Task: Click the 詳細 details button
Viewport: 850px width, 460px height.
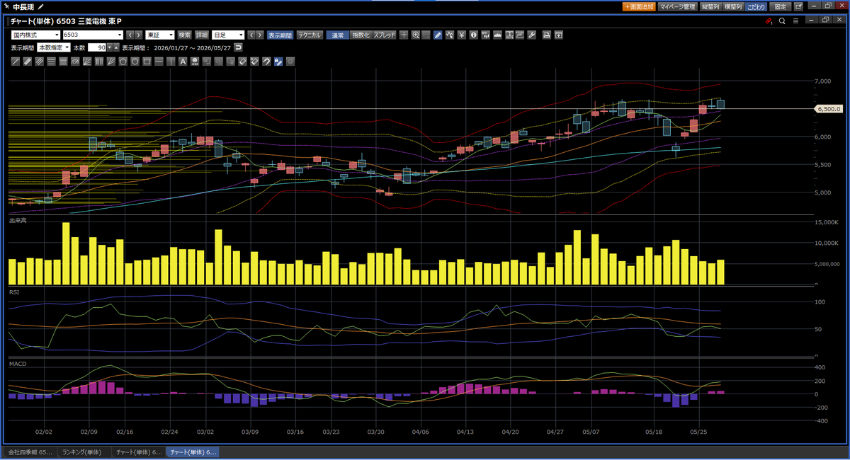Action: (202, 34)
